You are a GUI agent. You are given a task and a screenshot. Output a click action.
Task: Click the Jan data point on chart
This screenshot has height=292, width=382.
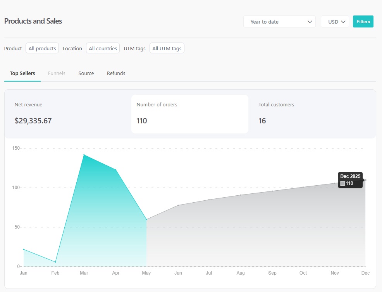point(24,249)
